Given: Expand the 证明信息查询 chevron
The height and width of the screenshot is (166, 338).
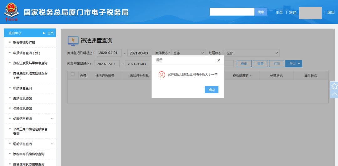Looking at the screenshot, I should [x=52, y=143].
